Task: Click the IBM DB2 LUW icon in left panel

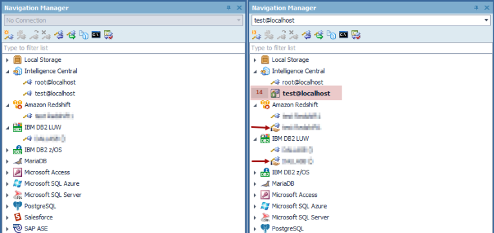Action: pyautogui.click(x=17, y=127)
